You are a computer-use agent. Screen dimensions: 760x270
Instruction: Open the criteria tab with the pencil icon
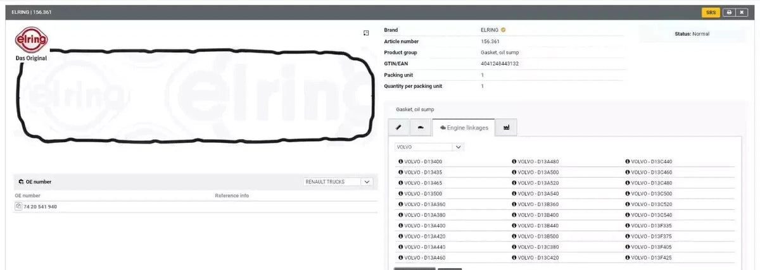point(398,128)
